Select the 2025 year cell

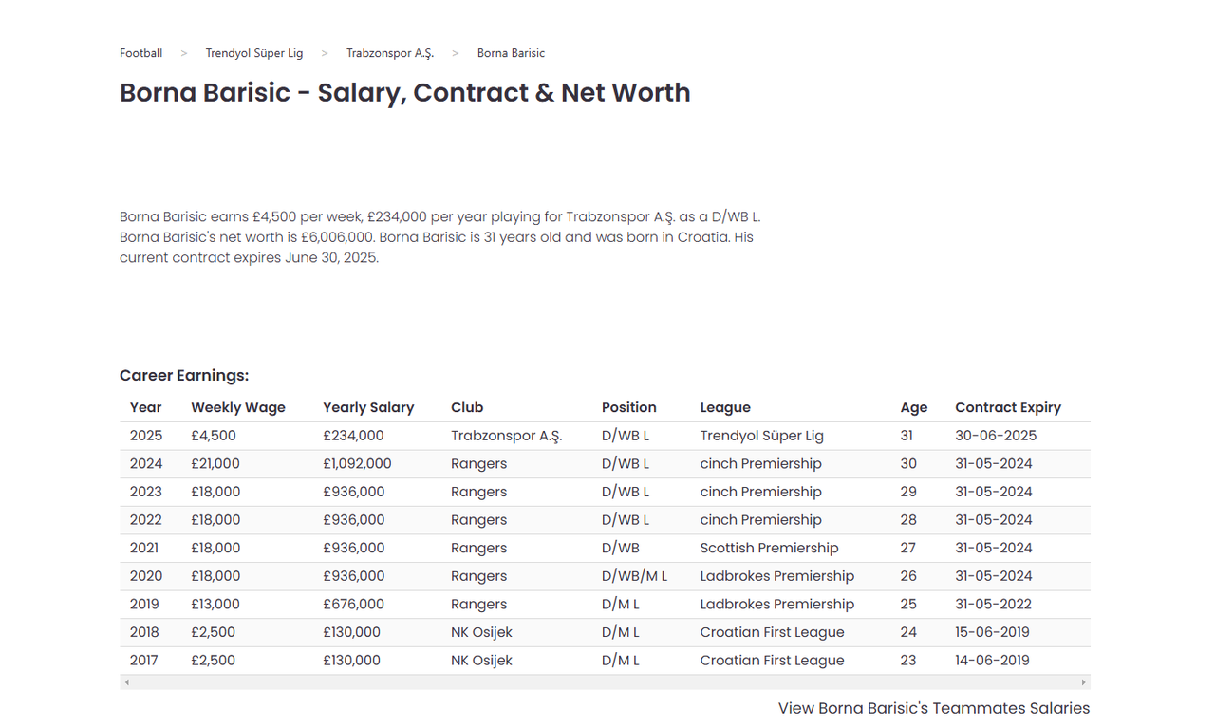(146, 436)
